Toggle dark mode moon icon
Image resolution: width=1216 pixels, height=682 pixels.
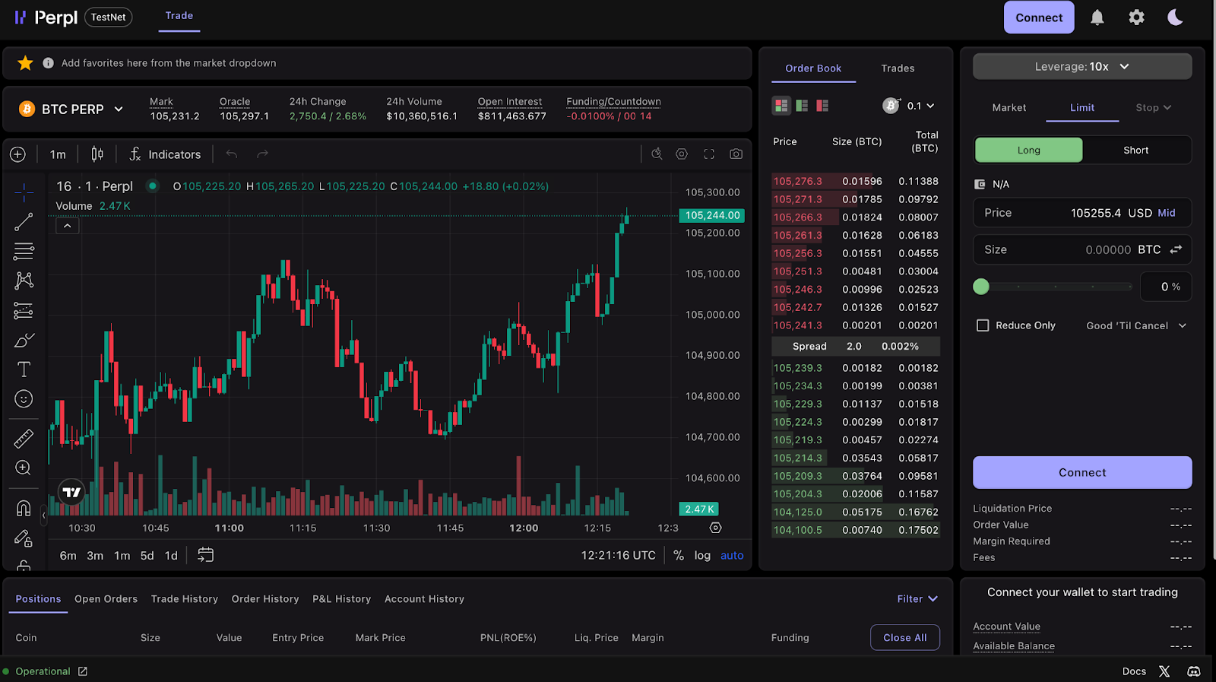[1175, 17]
